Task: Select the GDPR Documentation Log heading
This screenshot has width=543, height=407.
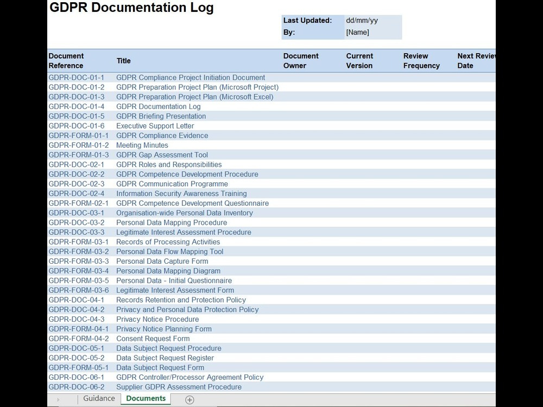Action: pyautogui.click(x=131, y=8)
